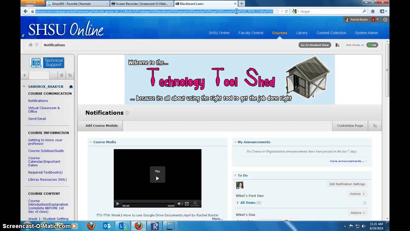Collapse the My Announcements module
410x231 pixels.
click(235, 142)
